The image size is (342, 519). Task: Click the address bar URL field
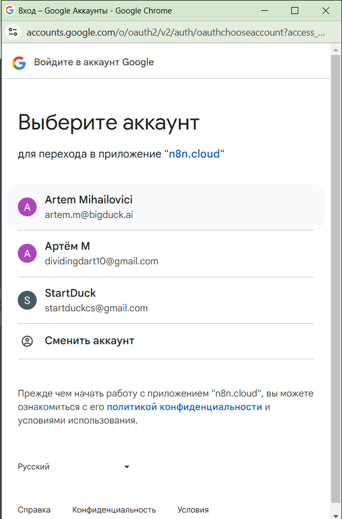point(175,32)
